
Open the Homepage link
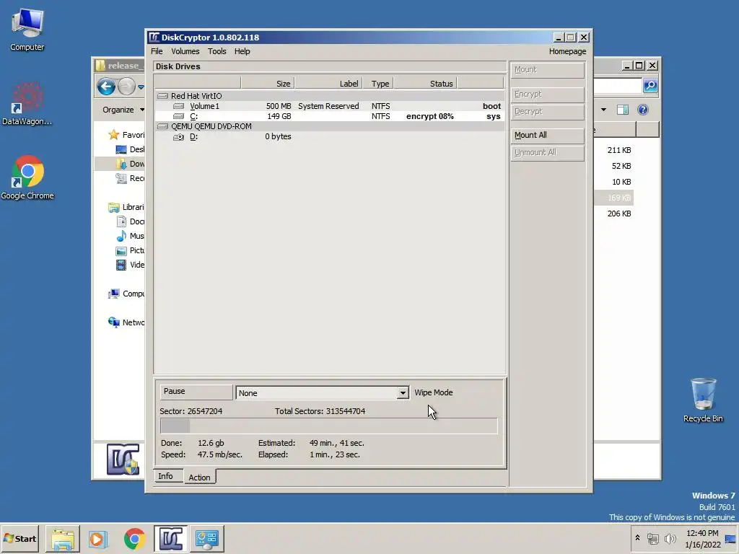pos(567,51)
